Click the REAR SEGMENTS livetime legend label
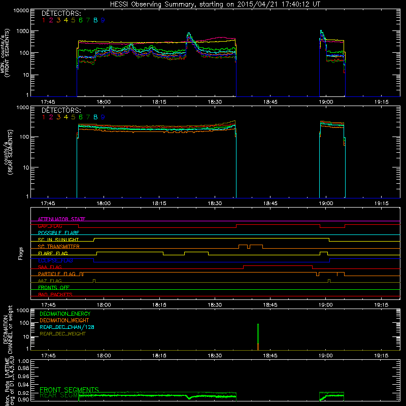The image size is (406, 406). coord(66,395)
